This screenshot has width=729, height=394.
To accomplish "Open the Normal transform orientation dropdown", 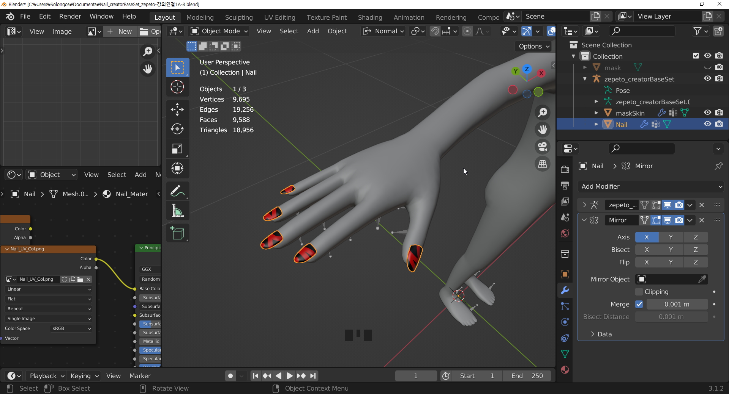I will pos(383,31).
